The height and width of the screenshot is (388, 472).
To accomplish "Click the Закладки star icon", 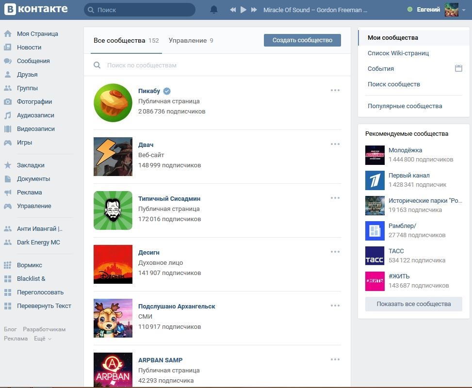I will [8, 165].
